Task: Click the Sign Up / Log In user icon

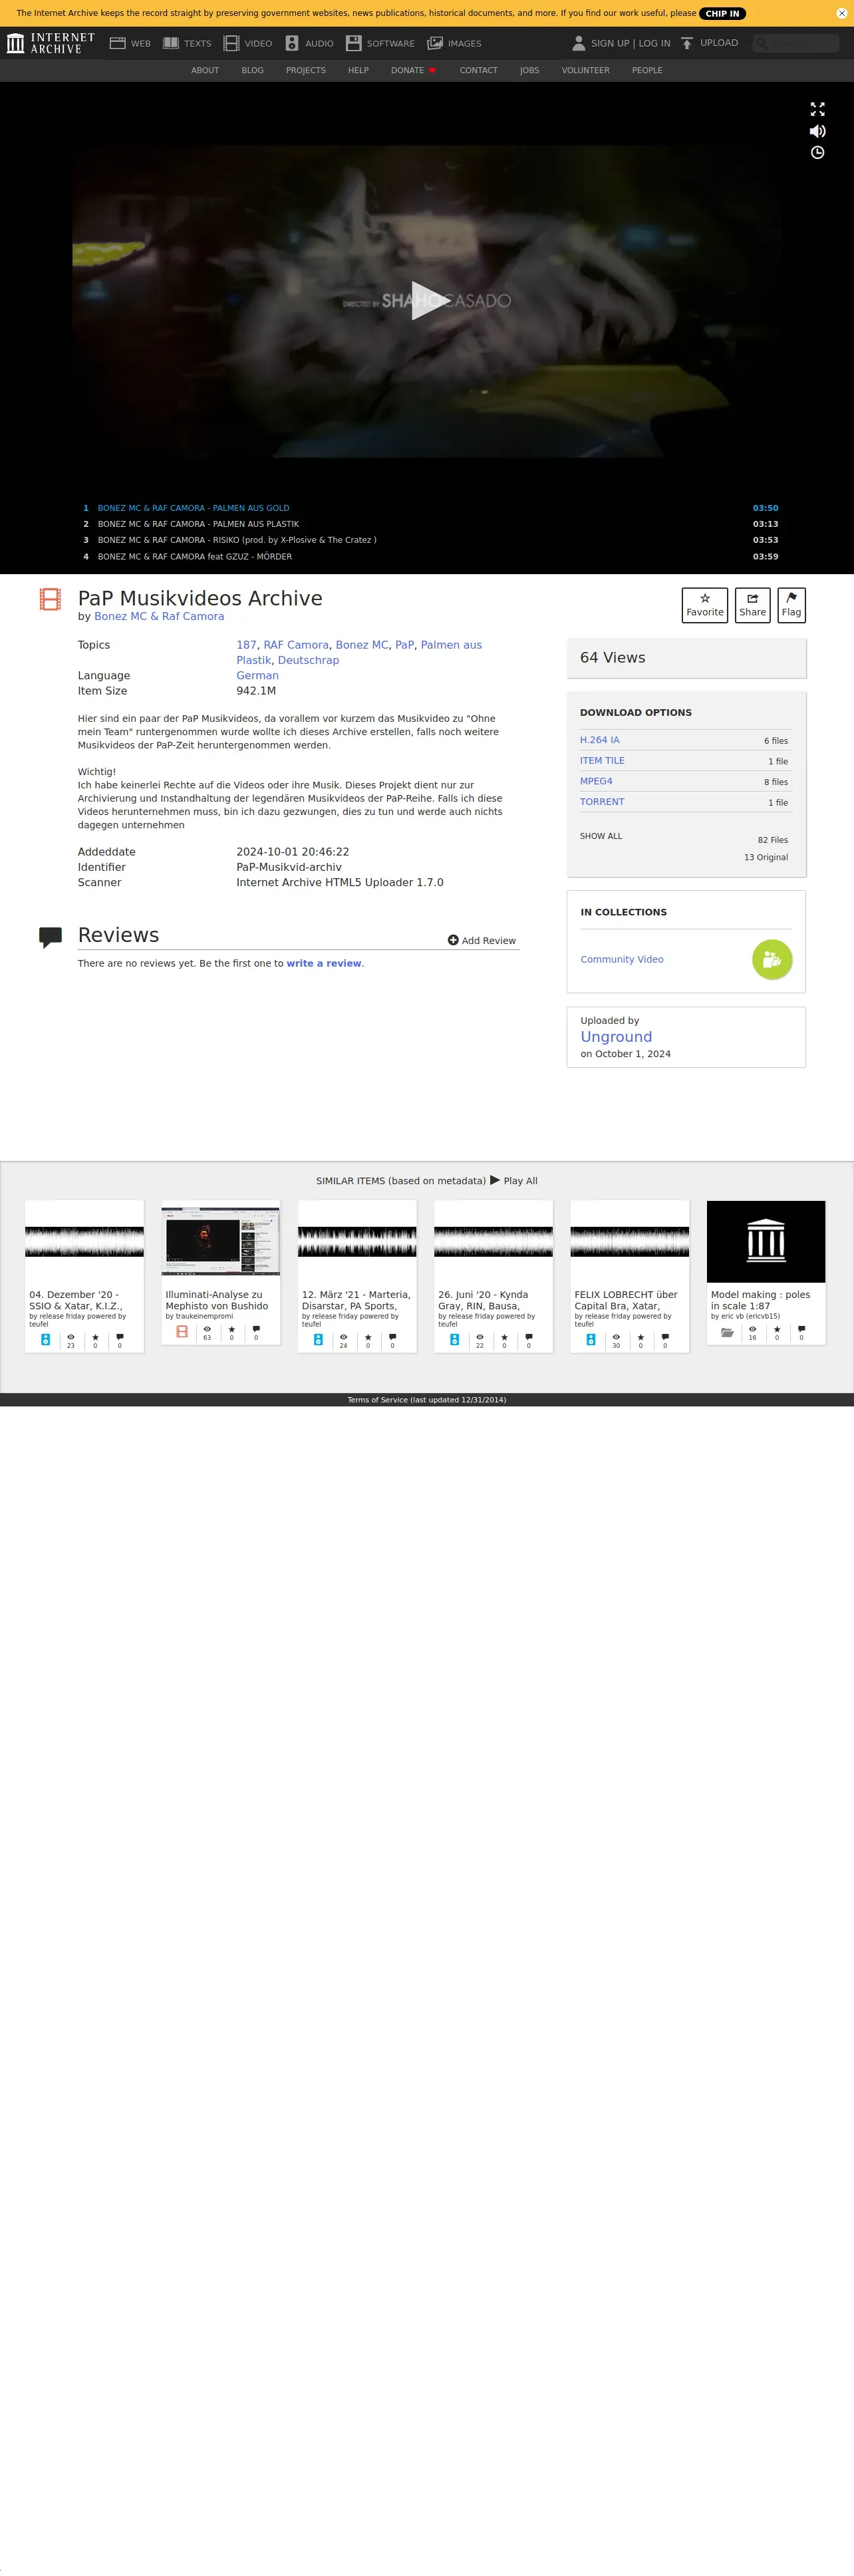Action: coord(578,43)
